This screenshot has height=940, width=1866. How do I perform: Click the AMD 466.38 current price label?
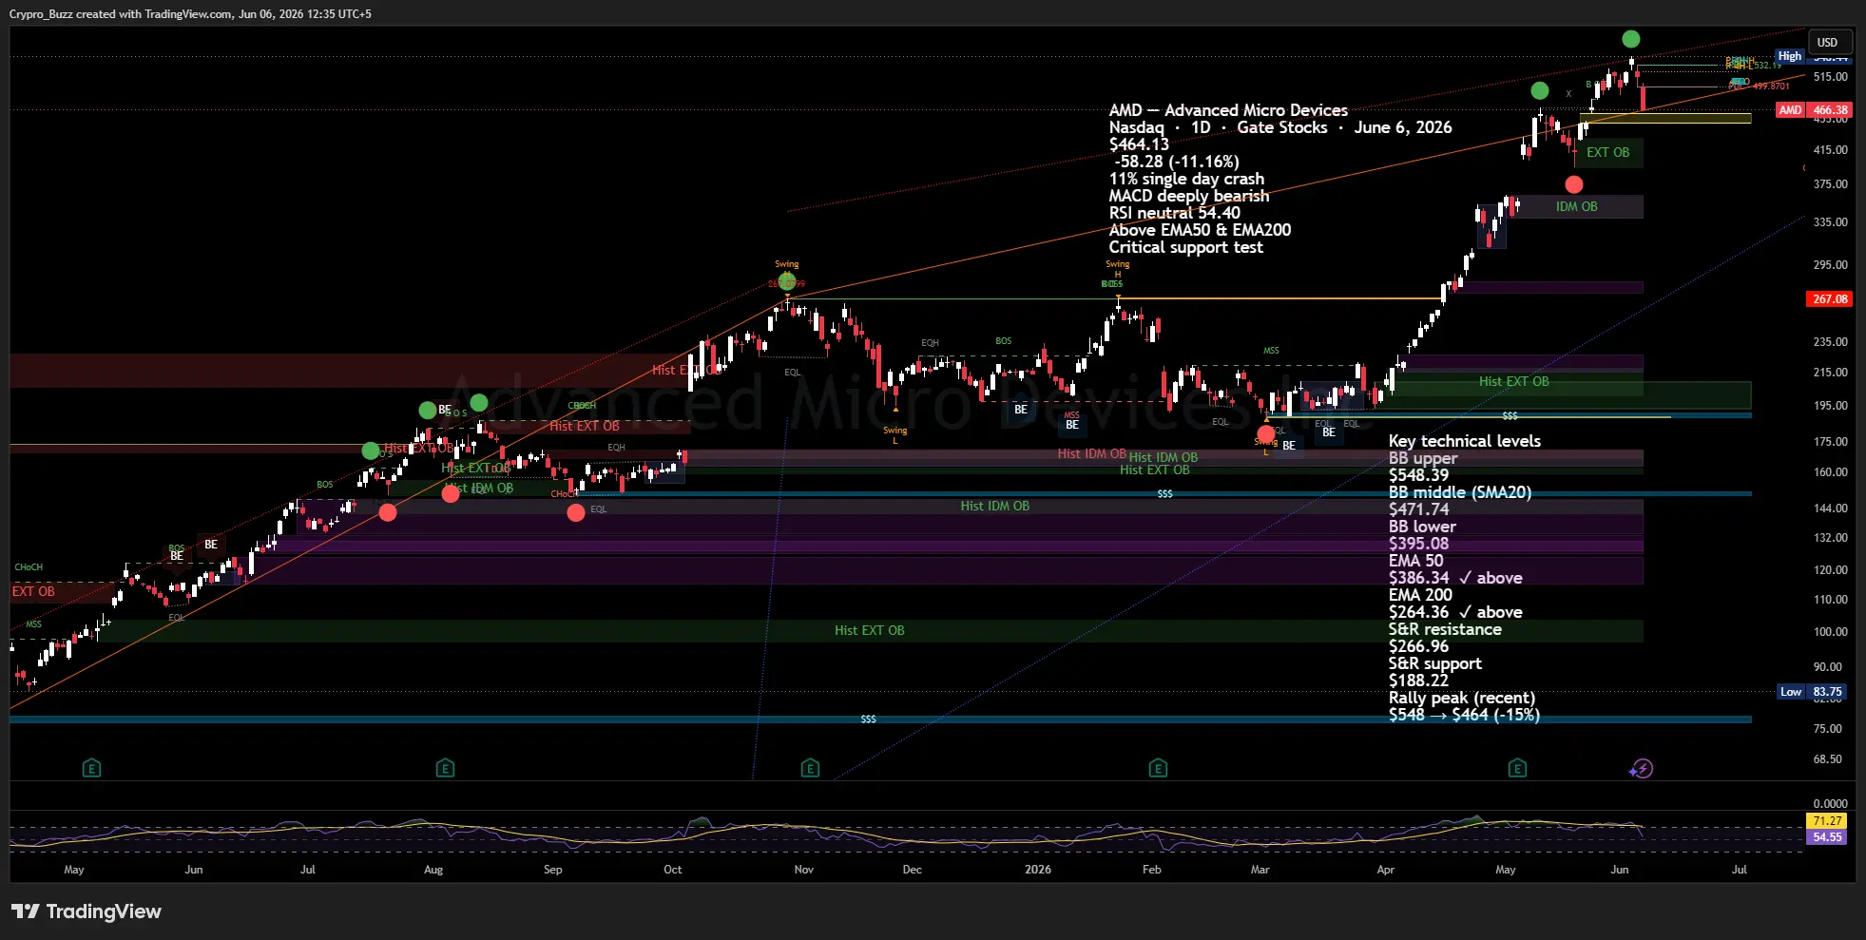pyautogui.click(x=1814, y=110)
